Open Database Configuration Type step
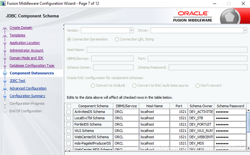 click(32, 66)
